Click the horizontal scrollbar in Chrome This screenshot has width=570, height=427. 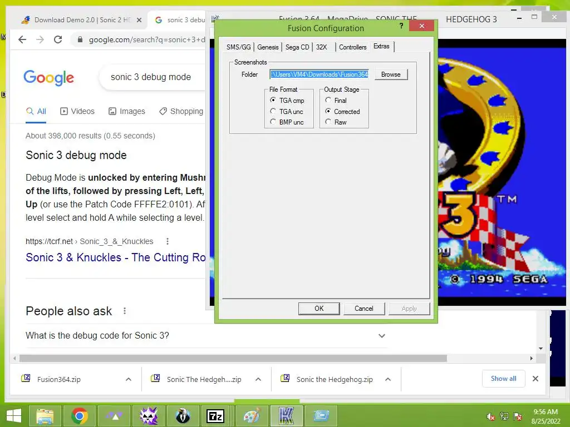click(233, 359)
